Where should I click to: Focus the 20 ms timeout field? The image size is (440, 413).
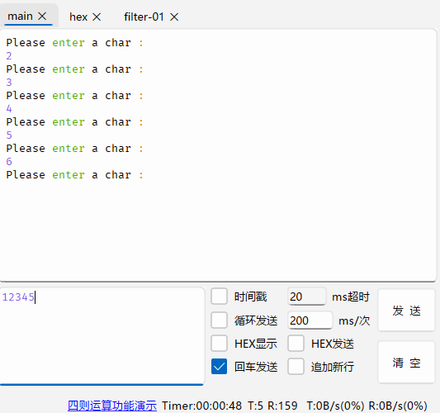point(307,297)
